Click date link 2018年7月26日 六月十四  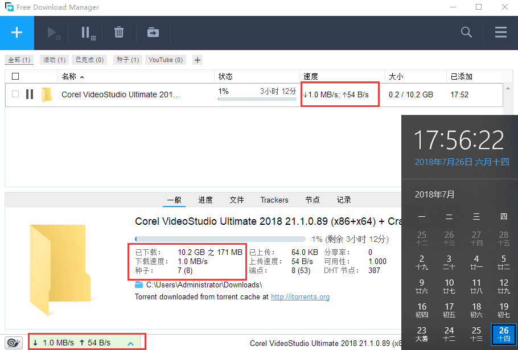click(462, 162)
